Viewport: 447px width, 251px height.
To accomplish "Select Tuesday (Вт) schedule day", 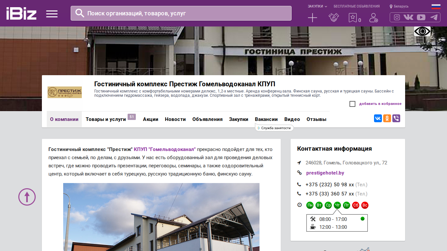I will coord(319,205).
